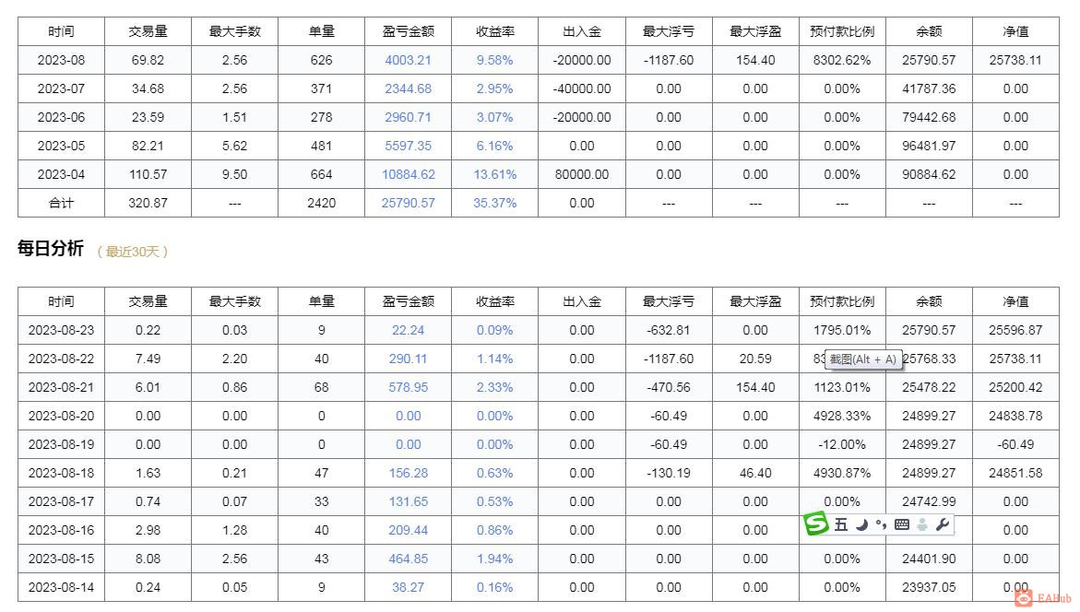Screen dimensions: 1080x612
Task: Toggle the Wubi (五) input mode icon
Action: click(840, 525)
